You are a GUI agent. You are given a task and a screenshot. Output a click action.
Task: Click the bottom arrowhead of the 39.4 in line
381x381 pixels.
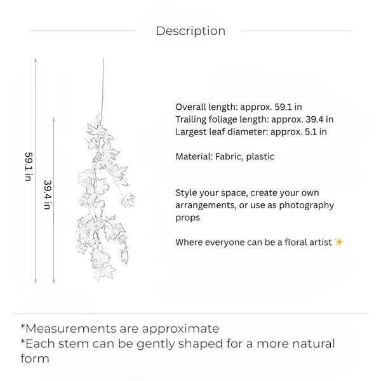(54, 281)
